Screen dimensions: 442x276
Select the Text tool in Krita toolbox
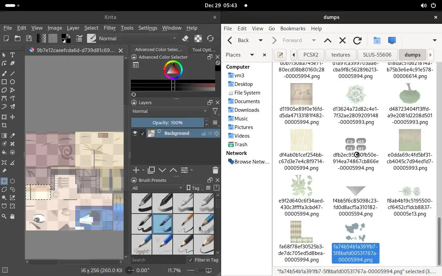pos(12,55)
